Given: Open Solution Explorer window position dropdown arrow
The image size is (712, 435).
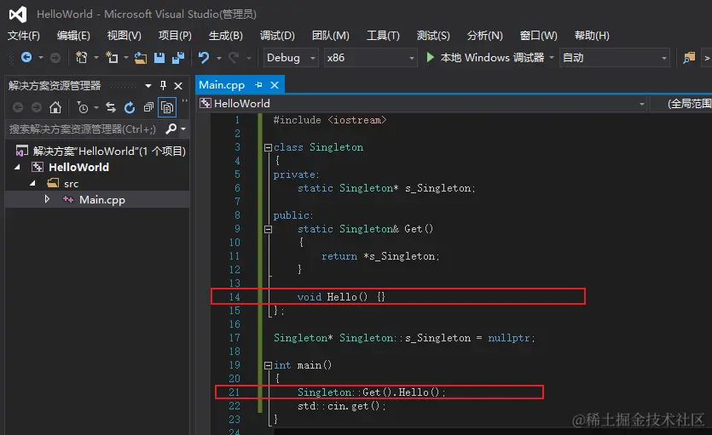Looking at the screenshot, I should click(148, 86).
